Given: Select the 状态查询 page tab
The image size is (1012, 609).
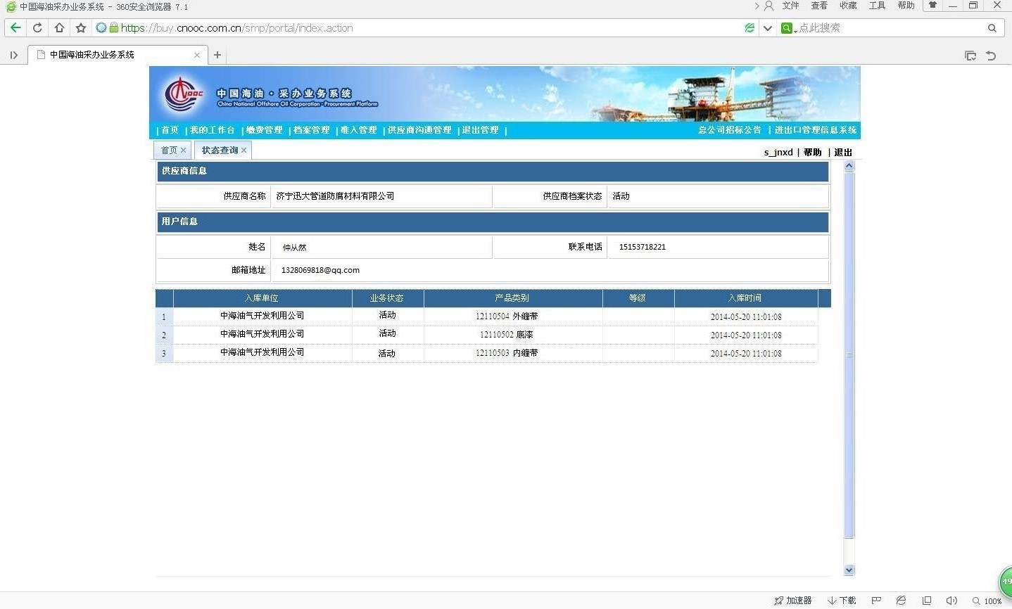Looking at the screenshot, I should coord(220,150).
